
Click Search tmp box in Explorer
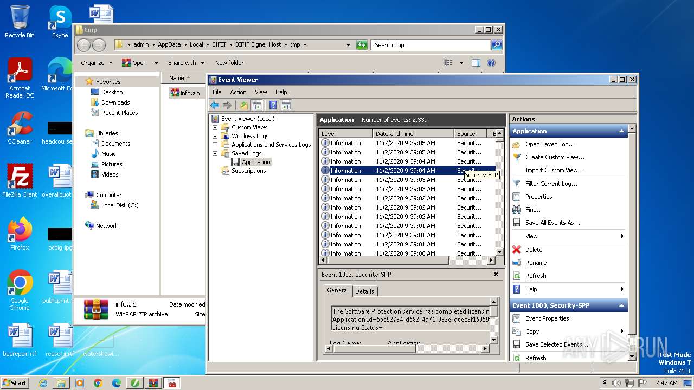click(431, 45)
